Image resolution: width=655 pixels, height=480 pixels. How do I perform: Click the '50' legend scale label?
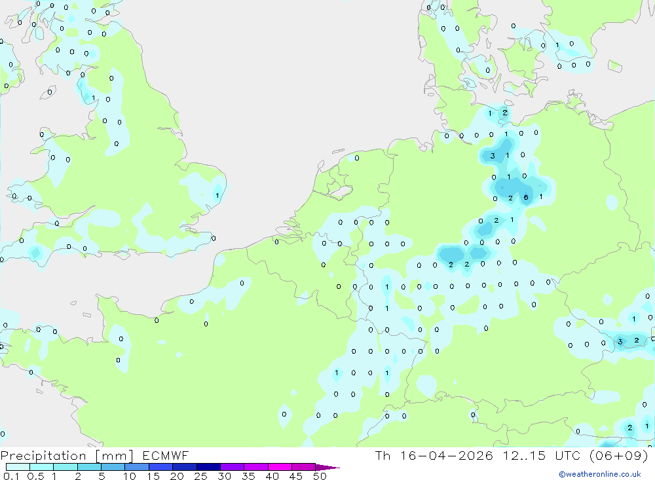coord(320,476)
